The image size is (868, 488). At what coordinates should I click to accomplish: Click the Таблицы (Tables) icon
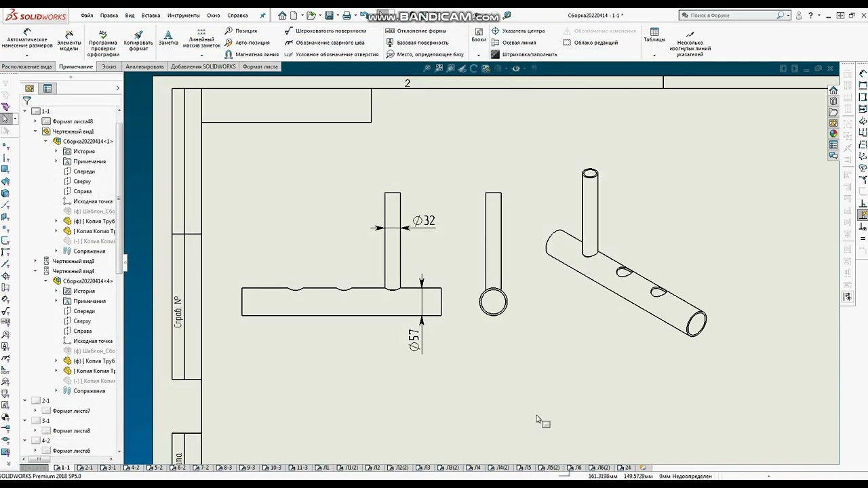pos(654,35)
